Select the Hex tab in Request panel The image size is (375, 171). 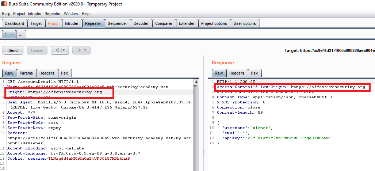[x=65, y=73]
